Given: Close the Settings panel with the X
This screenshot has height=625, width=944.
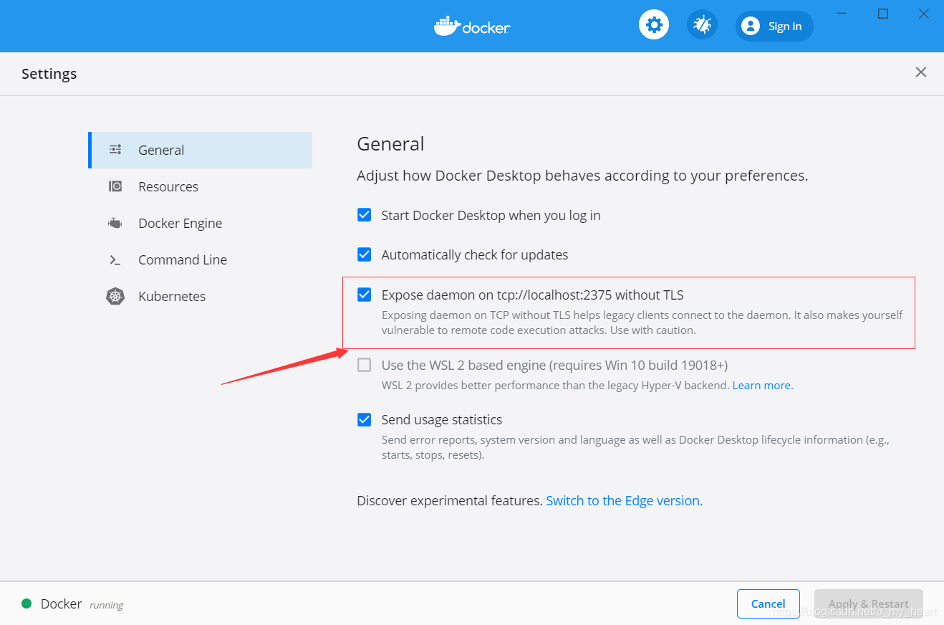Looking at the screenshot, I should [921, 72].
